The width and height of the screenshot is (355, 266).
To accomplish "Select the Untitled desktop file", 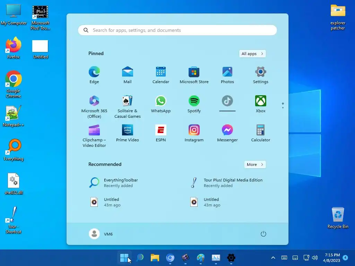I will (40, 49).
